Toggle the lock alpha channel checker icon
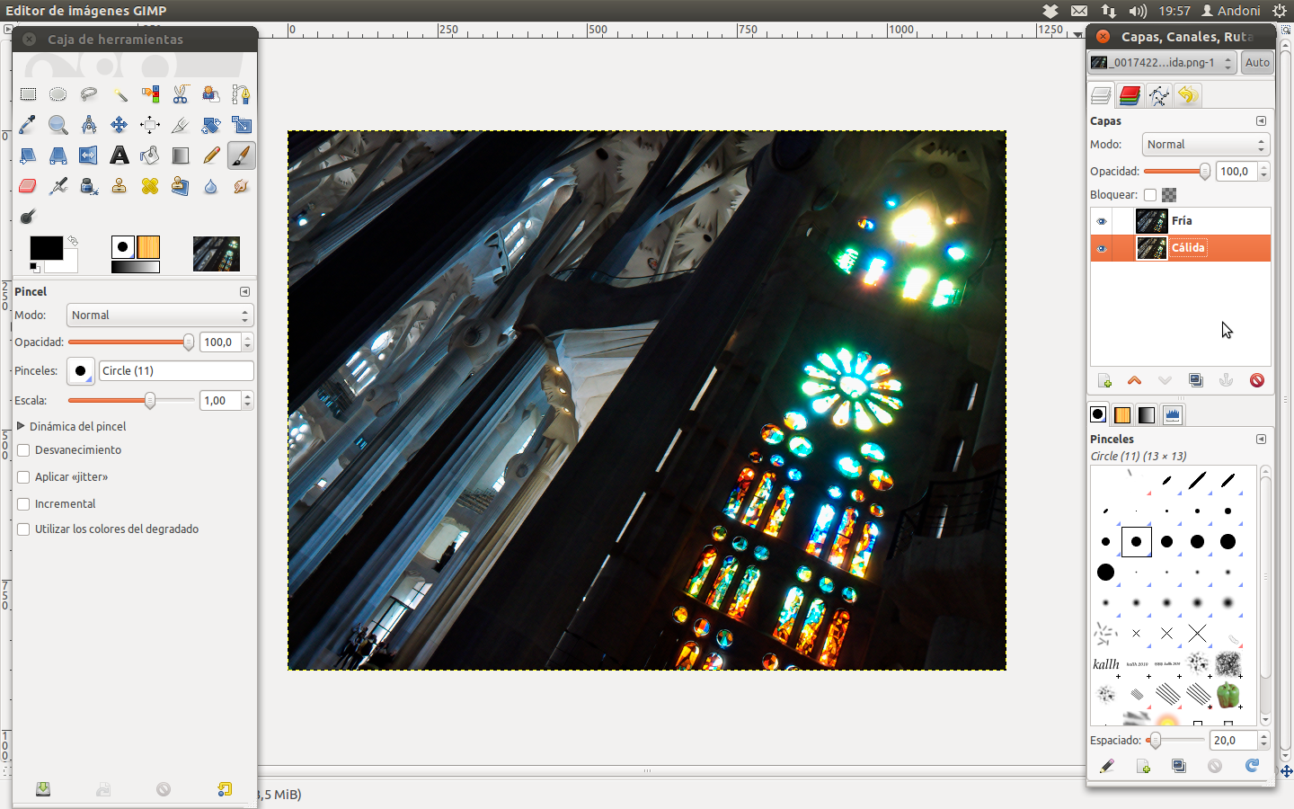 click(x=1169, y=195)
